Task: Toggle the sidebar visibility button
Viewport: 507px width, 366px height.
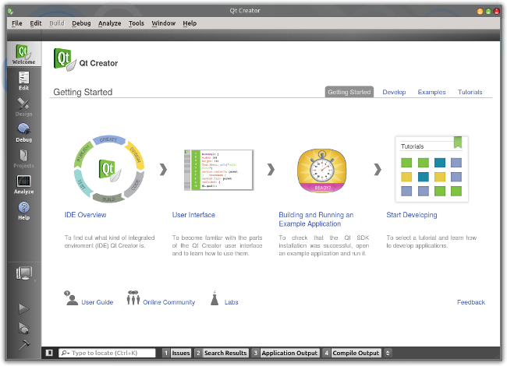Action: [49, 353]
